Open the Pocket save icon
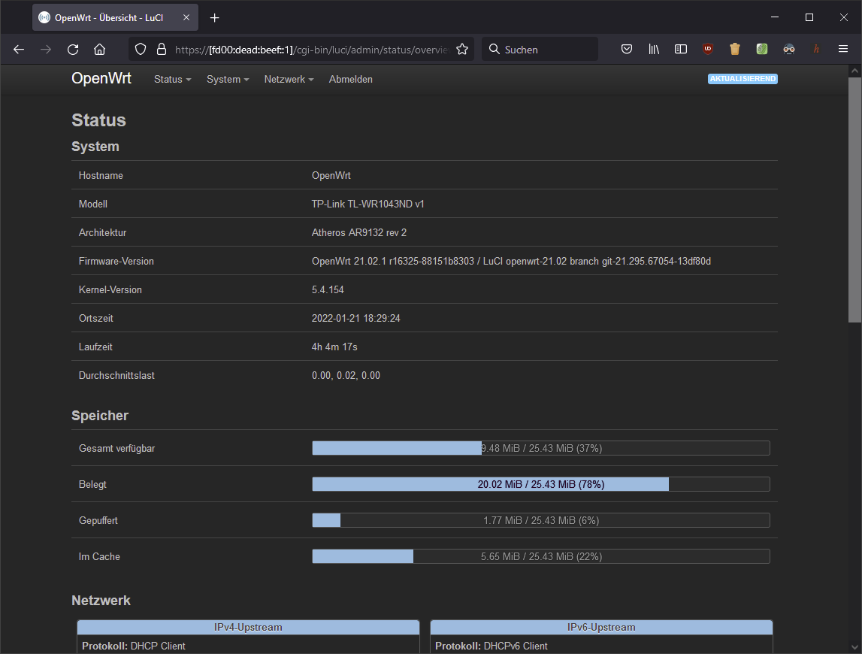 [627, 50]
